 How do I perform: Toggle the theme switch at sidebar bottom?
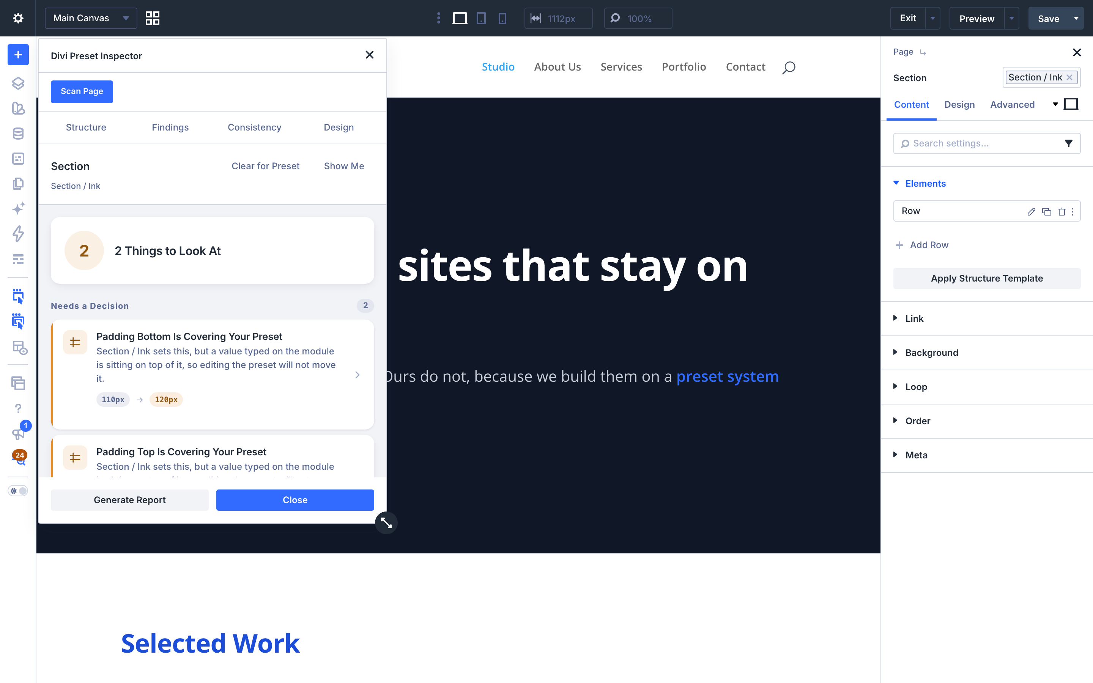tap(18, 491)
